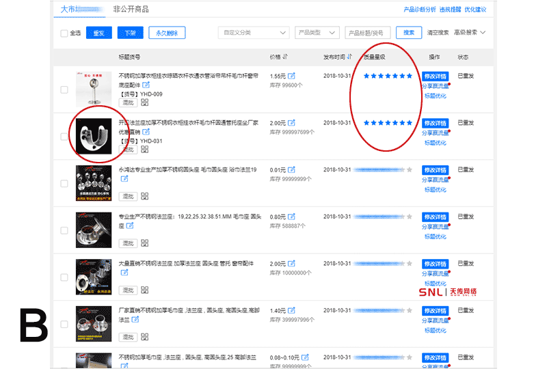Edit the 1.55元 price
The width and height of the screenshot is (547, 369).
(x=291, y=76)
